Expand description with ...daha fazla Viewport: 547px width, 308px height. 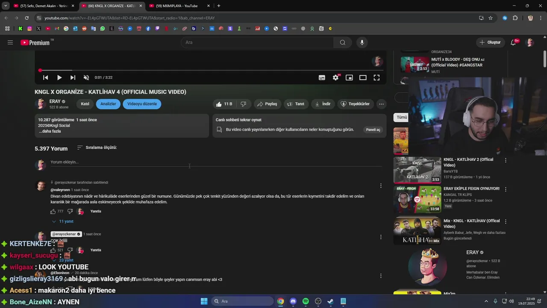50,131
